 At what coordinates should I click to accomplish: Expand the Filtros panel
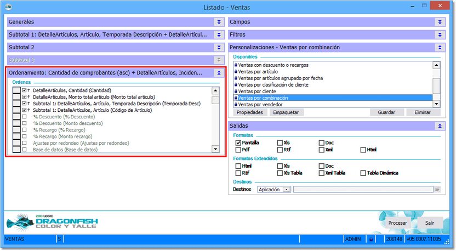click(x=440, y=35)
